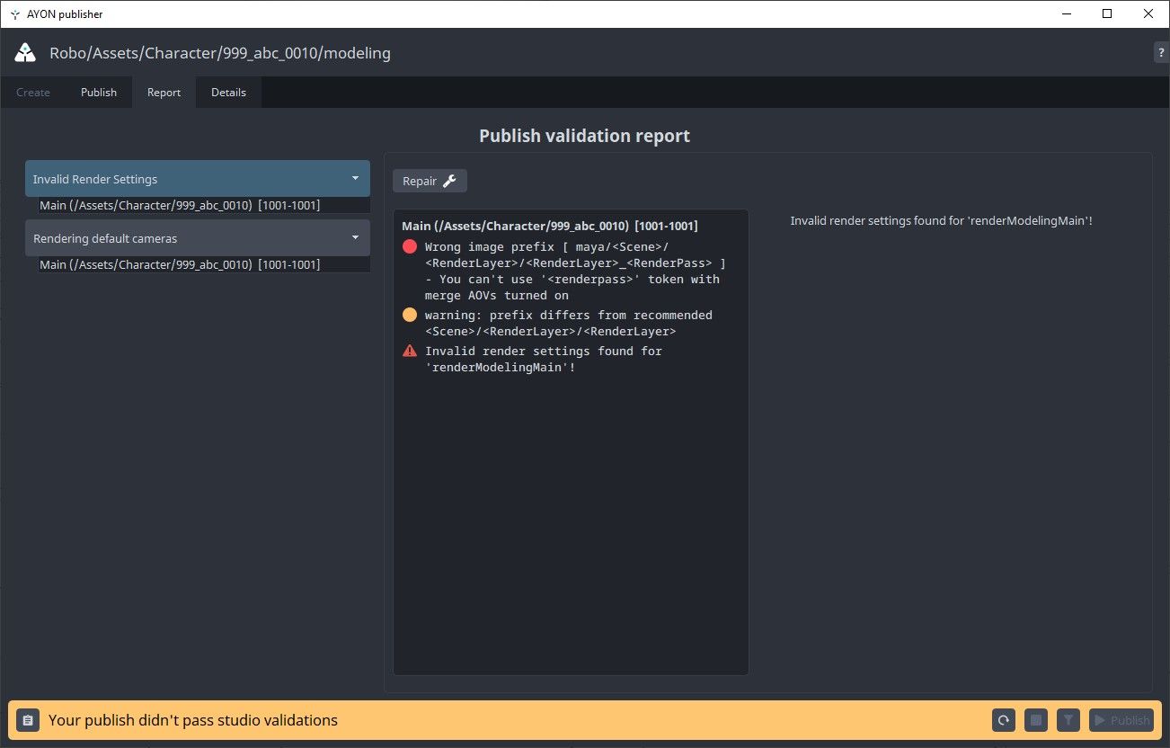Click the triangle warning icon for renderModelingMain error

pos(410,351)
